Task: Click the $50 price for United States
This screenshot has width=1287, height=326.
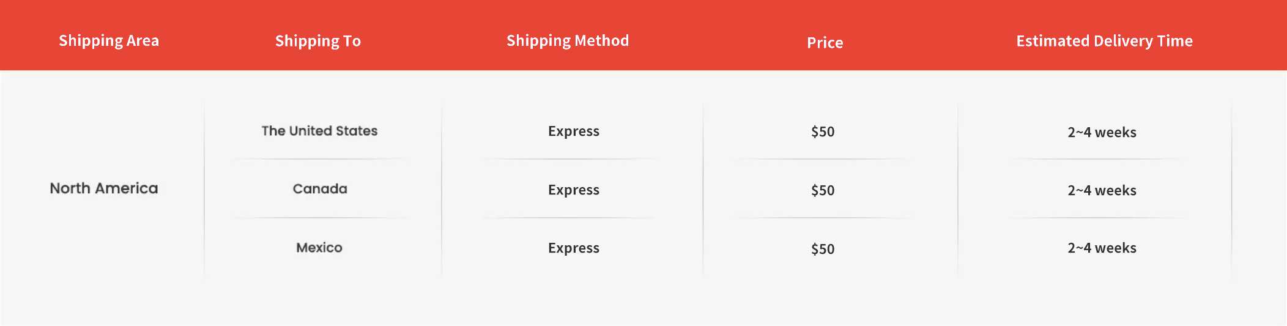Action: [823, 132]
